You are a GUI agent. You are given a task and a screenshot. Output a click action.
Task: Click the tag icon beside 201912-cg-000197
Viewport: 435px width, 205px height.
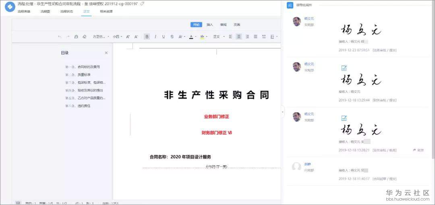coord(142,4)
